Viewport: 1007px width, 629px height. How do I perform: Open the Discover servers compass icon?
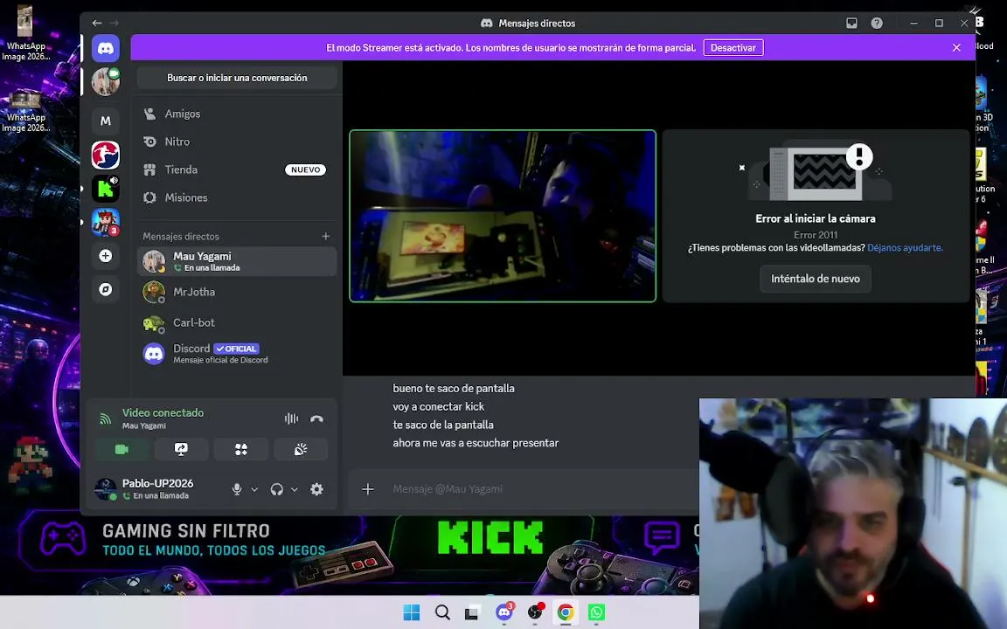(105, 289)
